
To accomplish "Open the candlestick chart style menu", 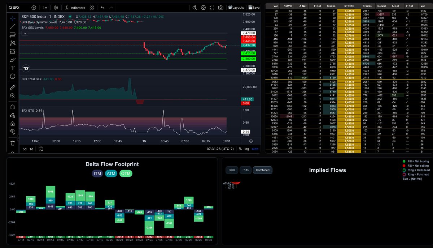I will [56, 7].
